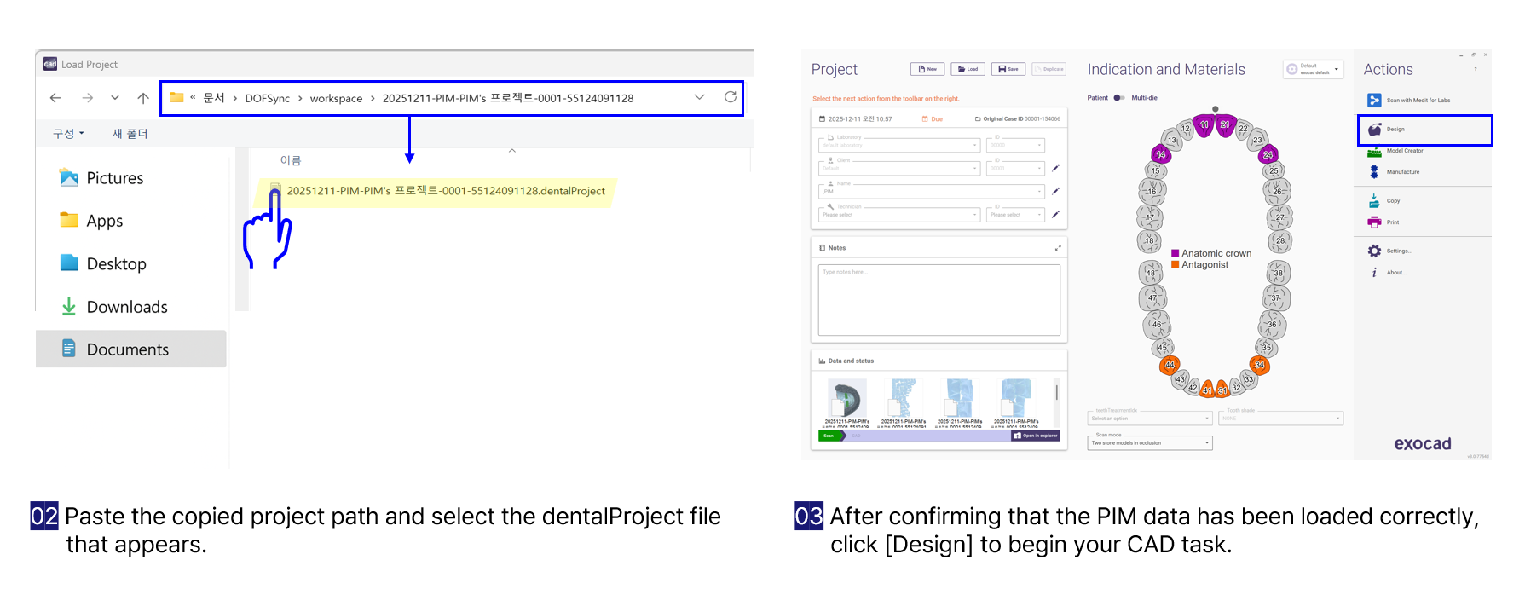
Task: Select Downloads in the navigation pane
Action: click(126, 307)
